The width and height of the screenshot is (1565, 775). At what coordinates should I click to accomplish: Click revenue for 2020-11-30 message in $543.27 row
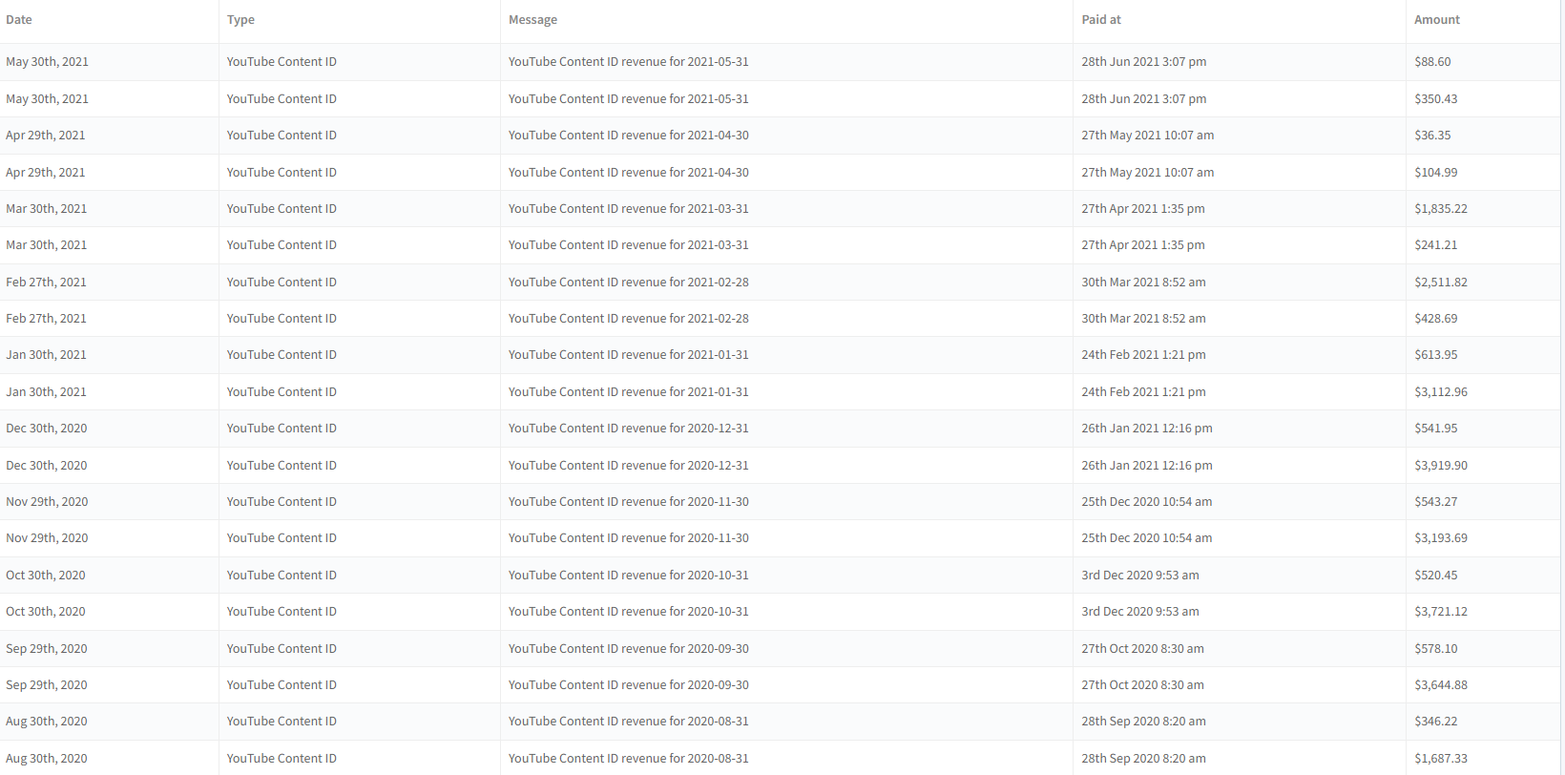(x=628, y=502)
